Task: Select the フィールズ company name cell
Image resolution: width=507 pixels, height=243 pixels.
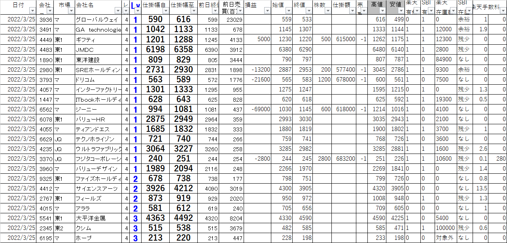Action: (x=98, y=198)
